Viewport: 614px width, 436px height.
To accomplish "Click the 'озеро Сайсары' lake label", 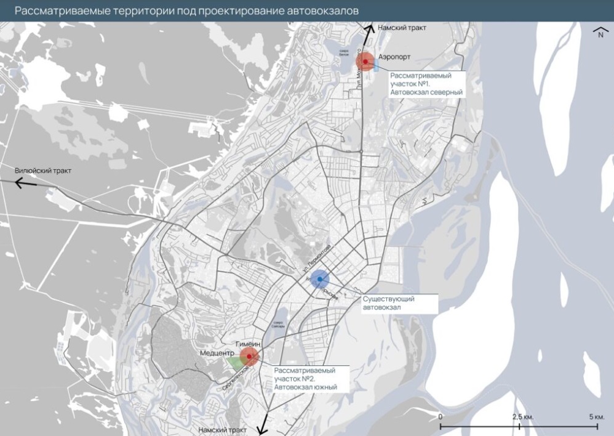I will click(278, 325).
